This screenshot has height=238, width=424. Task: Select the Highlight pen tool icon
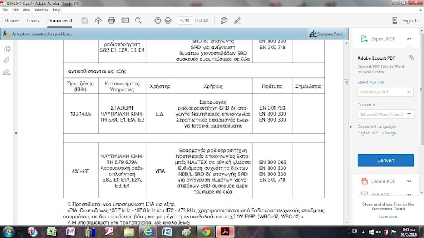(x=237, y=20)
